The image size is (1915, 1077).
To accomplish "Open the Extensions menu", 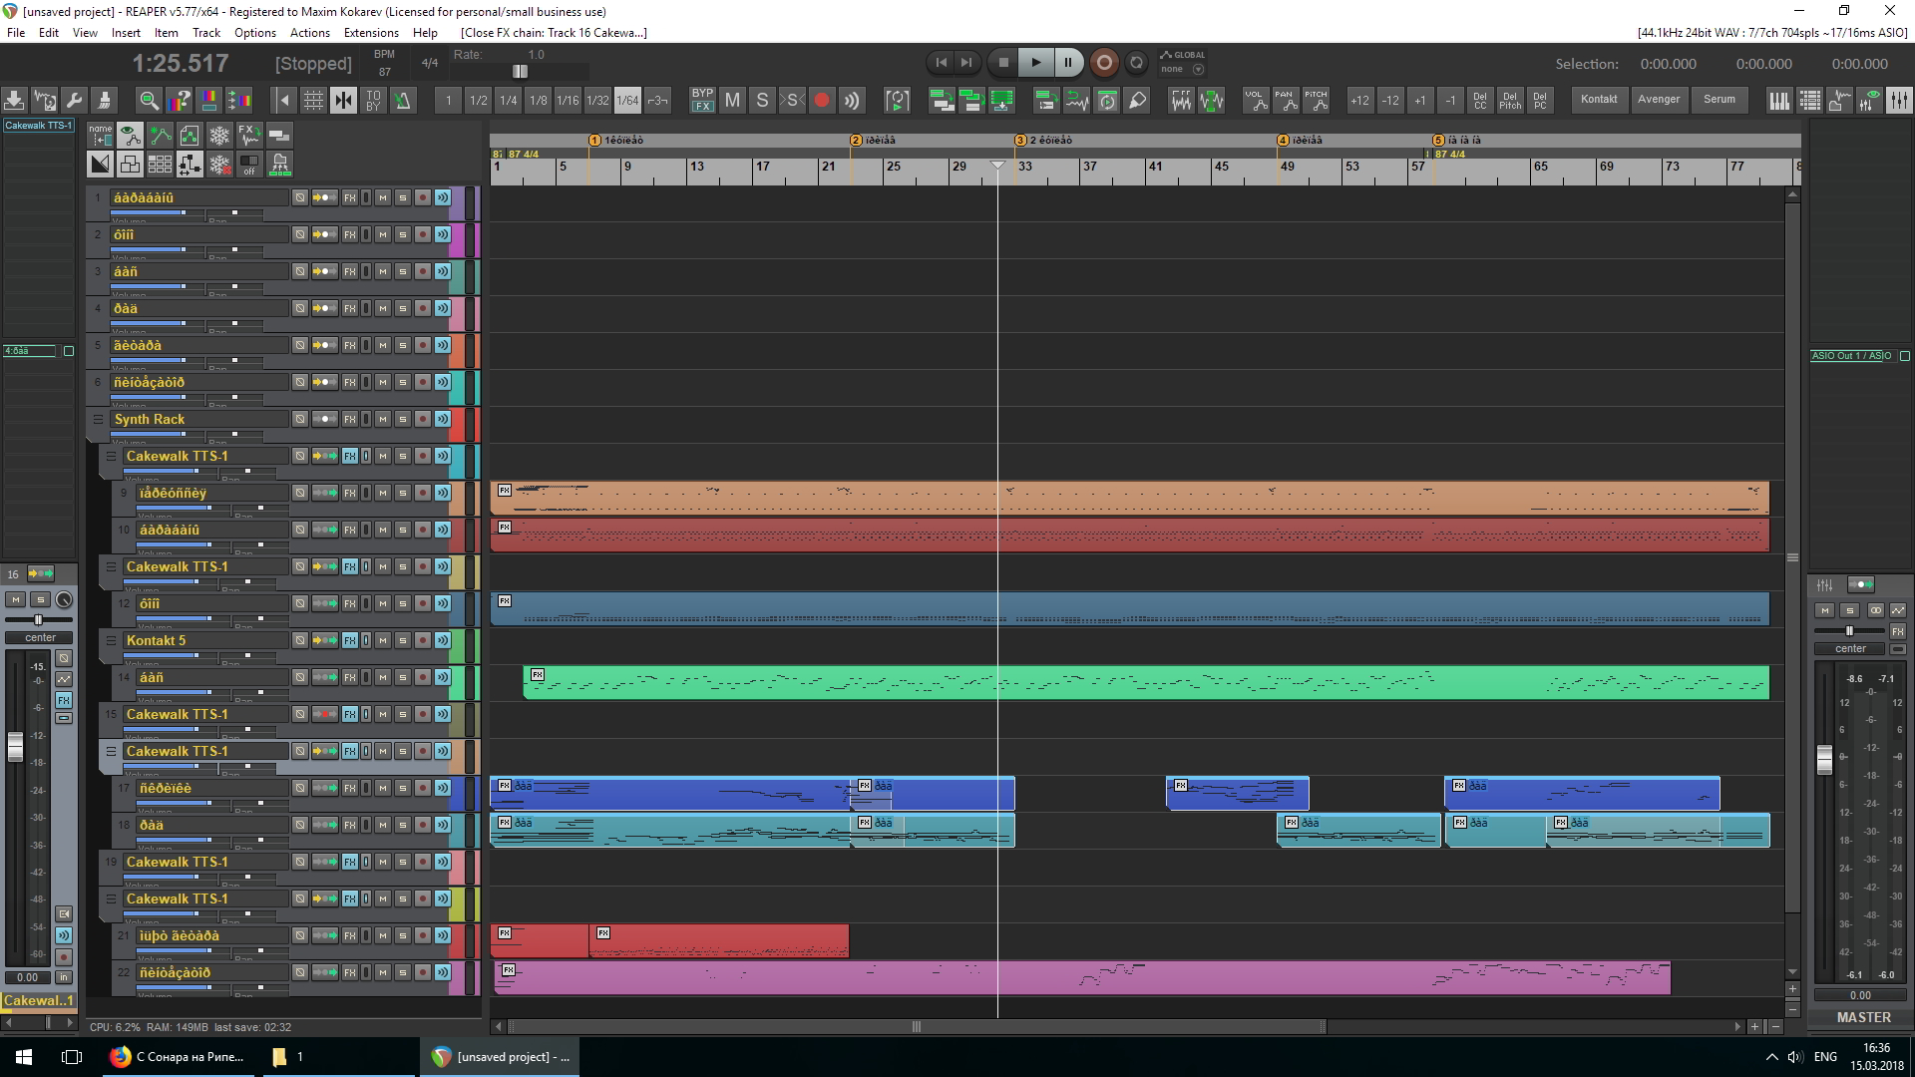I will point(370,33).
